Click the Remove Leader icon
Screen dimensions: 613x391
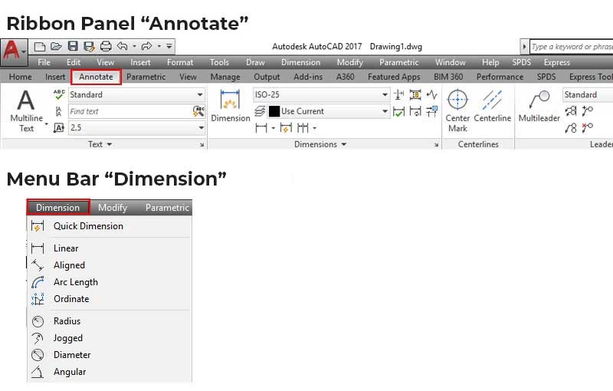(x=587, y=127)
